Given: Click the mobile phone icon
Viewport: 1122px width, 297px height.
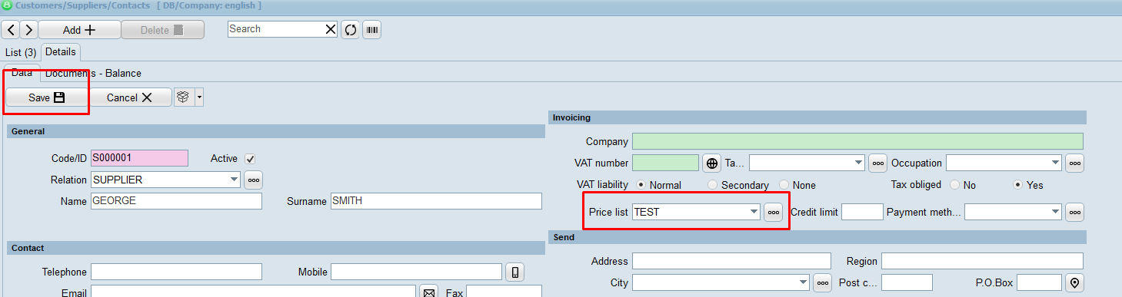Looking at the screenshot, I should pos(515,272).
